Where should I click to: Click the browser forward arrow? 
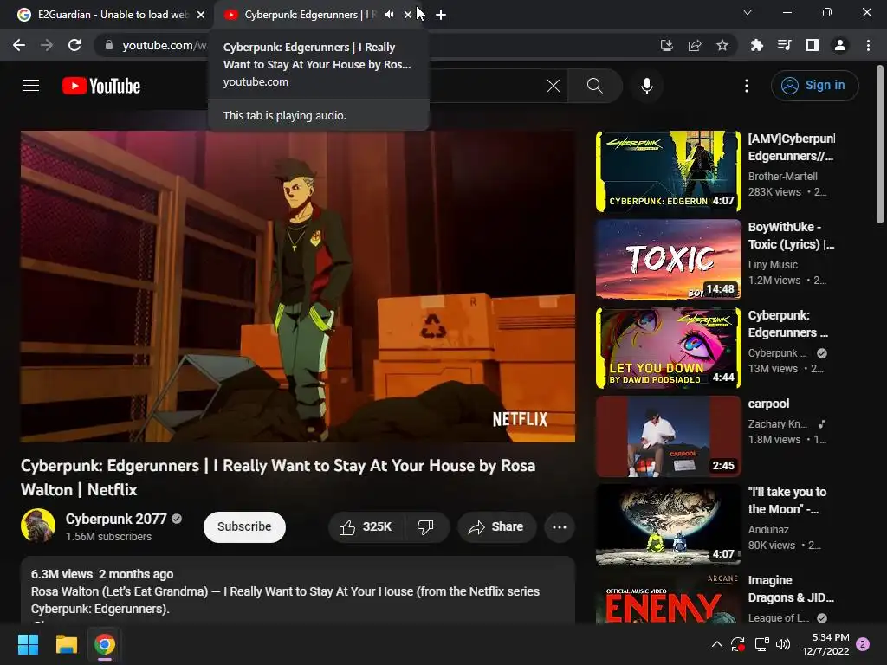coord(47,45)
